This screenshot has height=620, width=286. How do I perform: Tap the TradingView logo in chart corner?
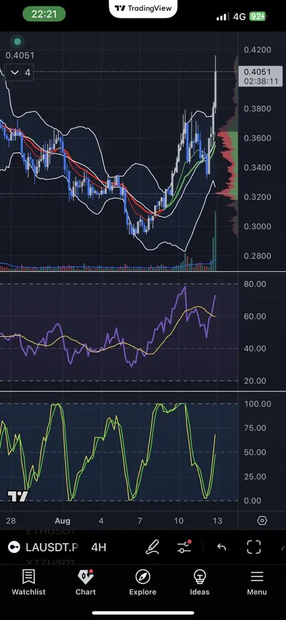click(x=18, y=496)
